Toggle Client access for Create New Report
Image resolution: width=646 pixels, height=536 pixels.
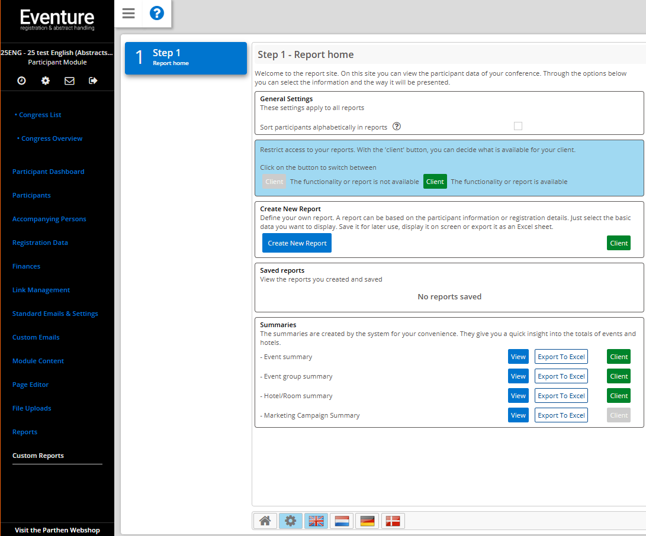coord(619,243)
